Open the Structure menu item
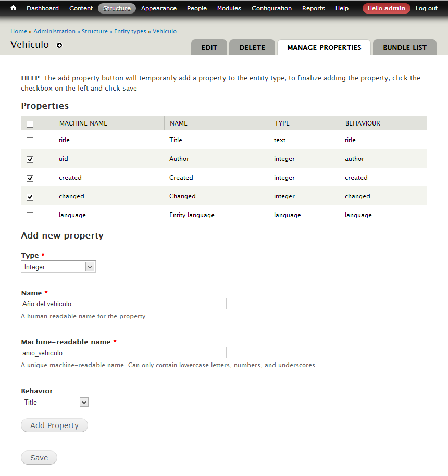The width and height of the screenshot is (448, 476). click(x=117, y=8)
